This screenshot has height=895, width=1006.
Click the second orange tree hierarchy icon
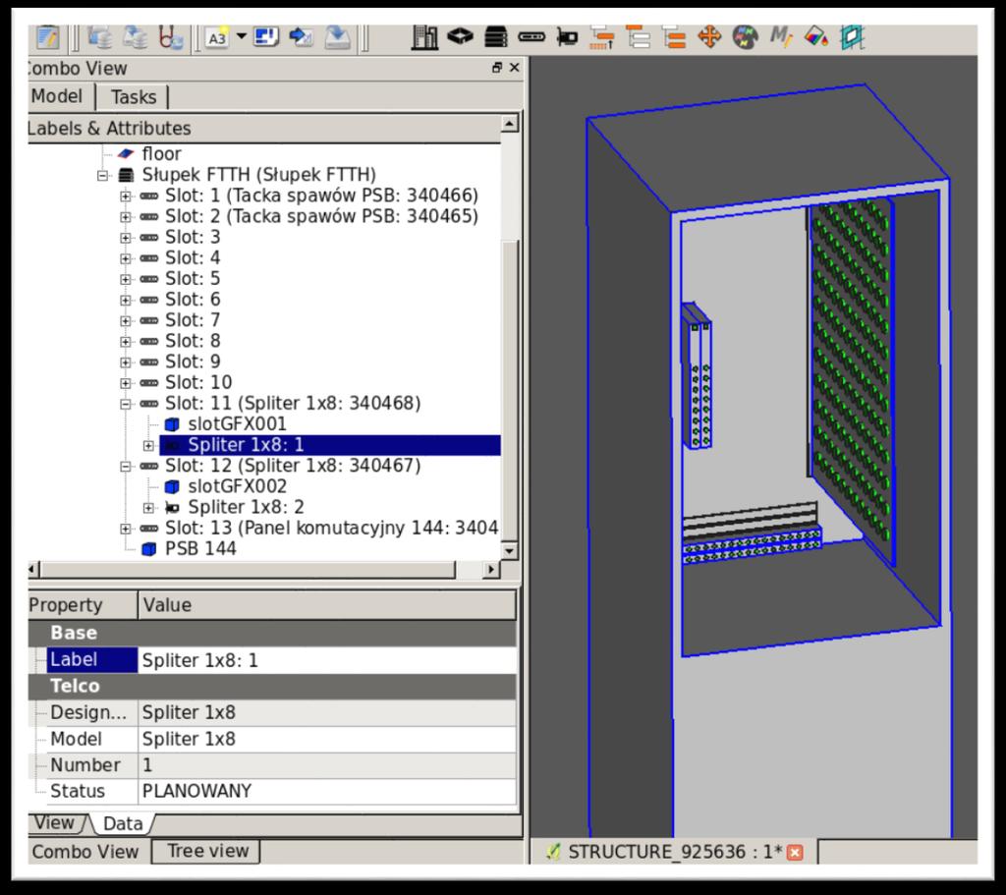pyautogui.click(x=638, y=37)
